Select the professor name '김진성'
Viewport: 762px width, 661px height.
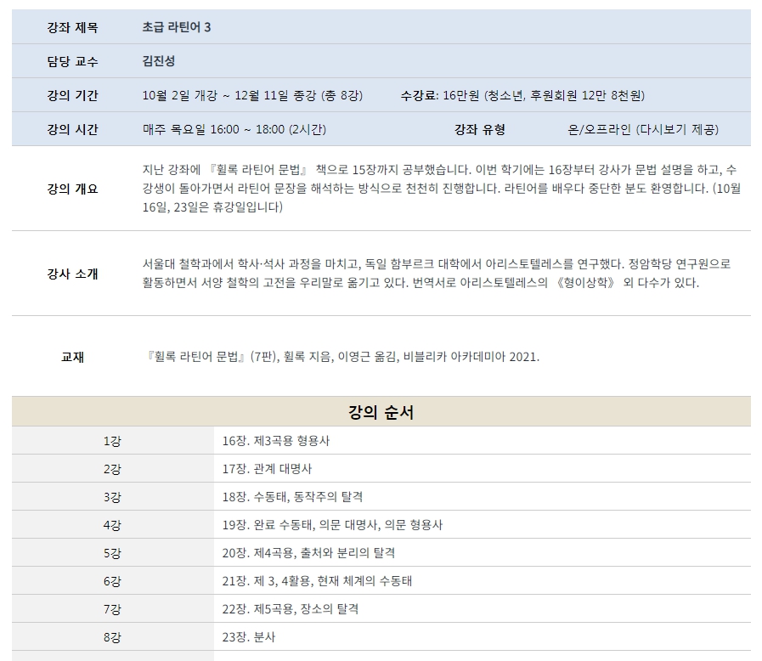click(159, 61)
